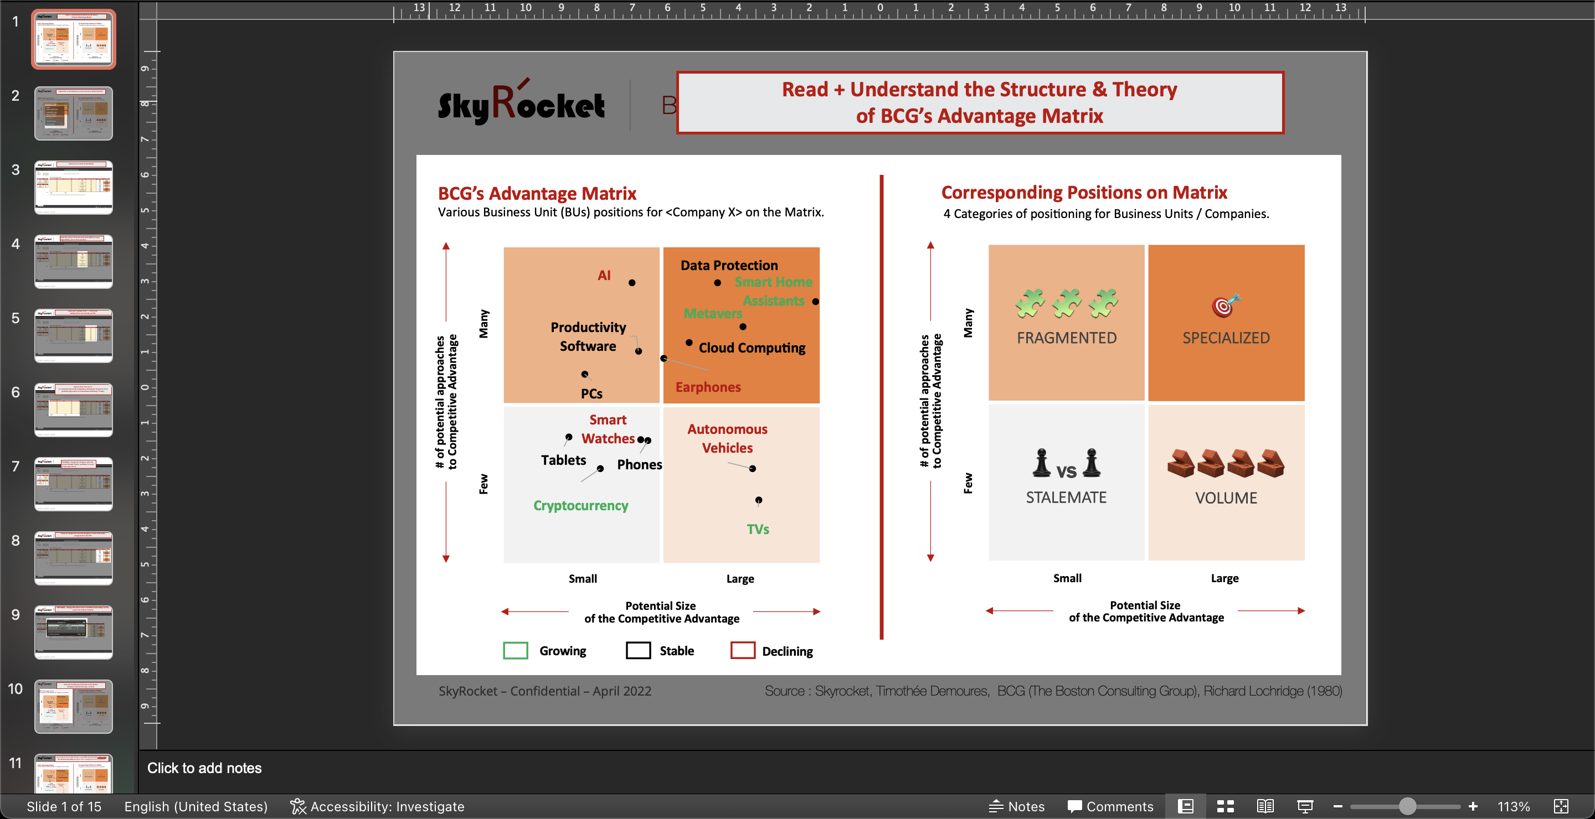
Task: Click the horizontal ruler above slide
Action: pyautogui.click(x=879, y=10)
